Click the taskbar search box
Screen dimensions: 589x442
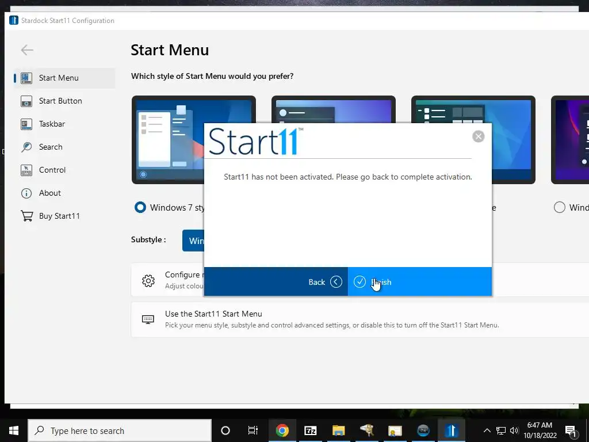coord(120,430)
